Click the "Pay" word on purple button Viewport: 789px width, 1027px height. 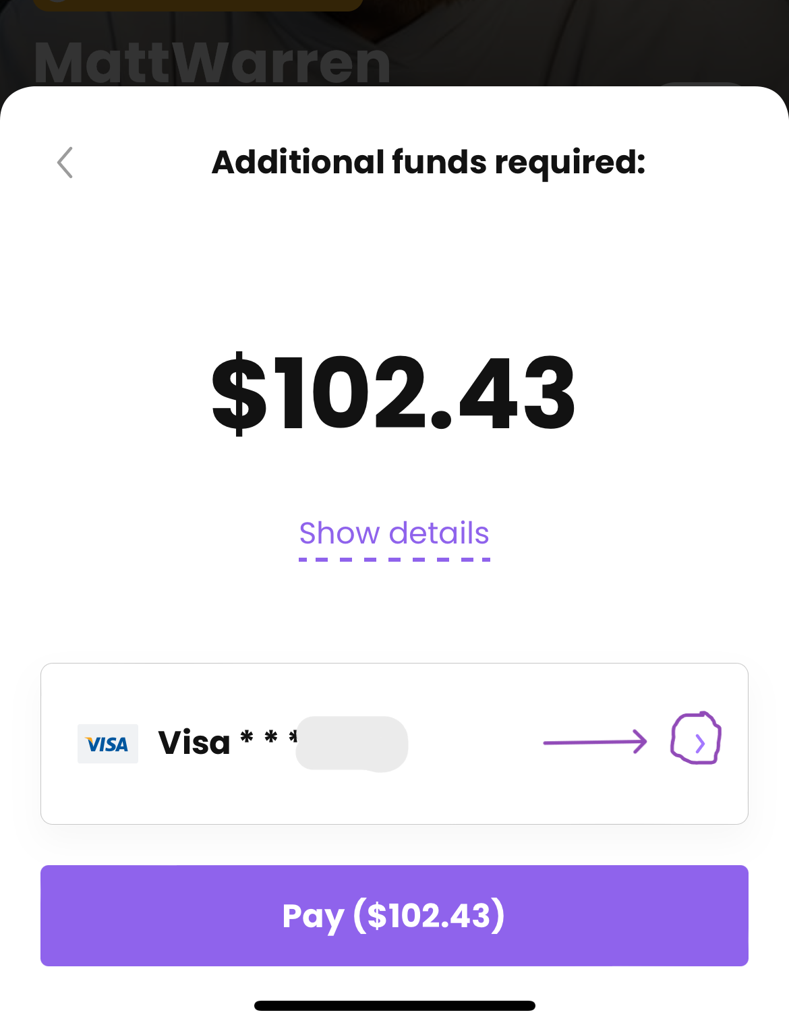[313, 916]
